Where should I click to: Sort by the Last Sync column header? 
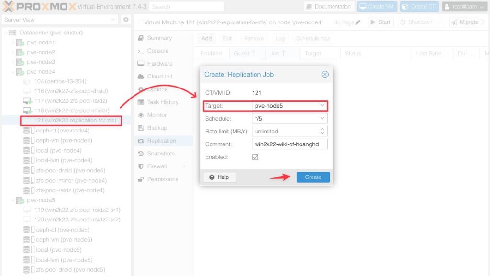(432, 54)
